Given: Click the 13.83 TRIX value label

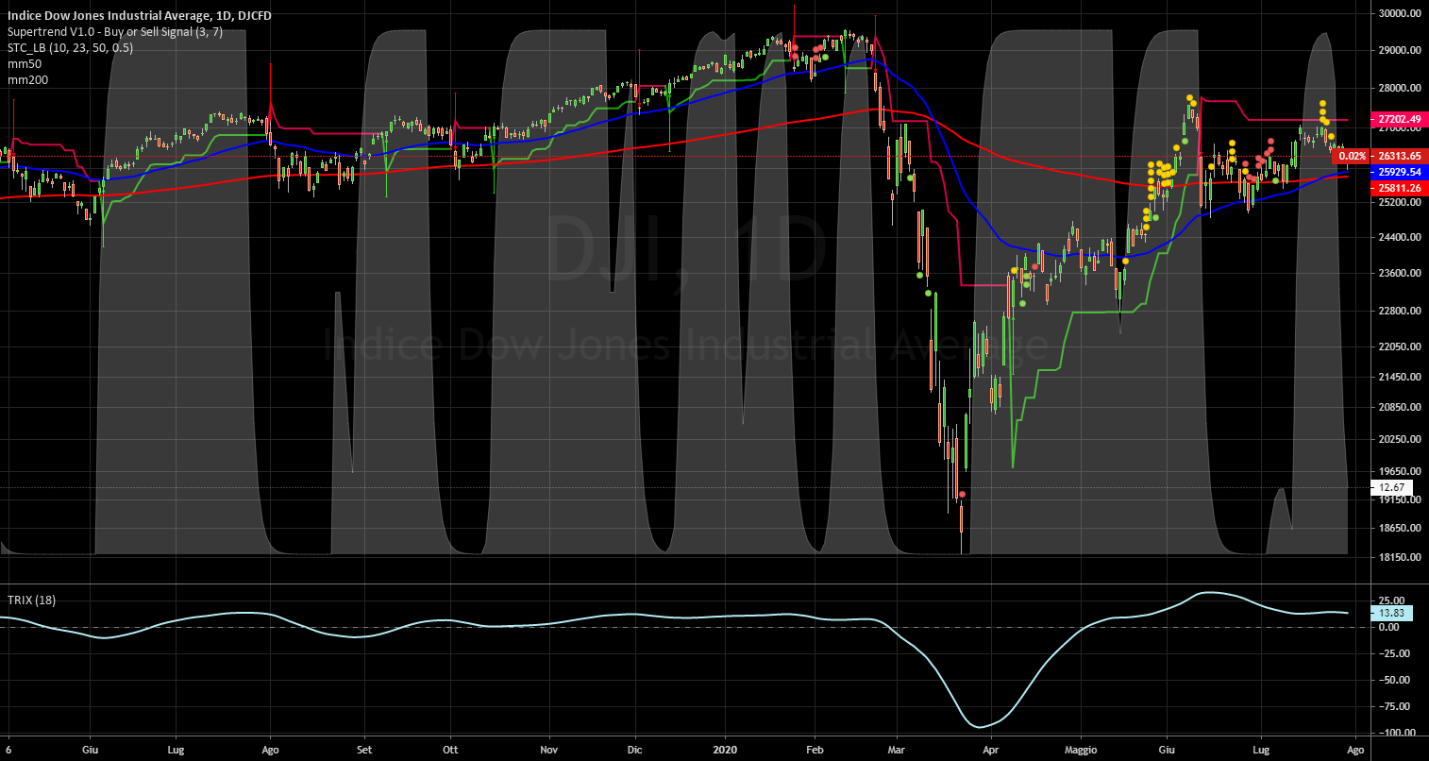Looking at the screenshot, I should pos(1391,613).
